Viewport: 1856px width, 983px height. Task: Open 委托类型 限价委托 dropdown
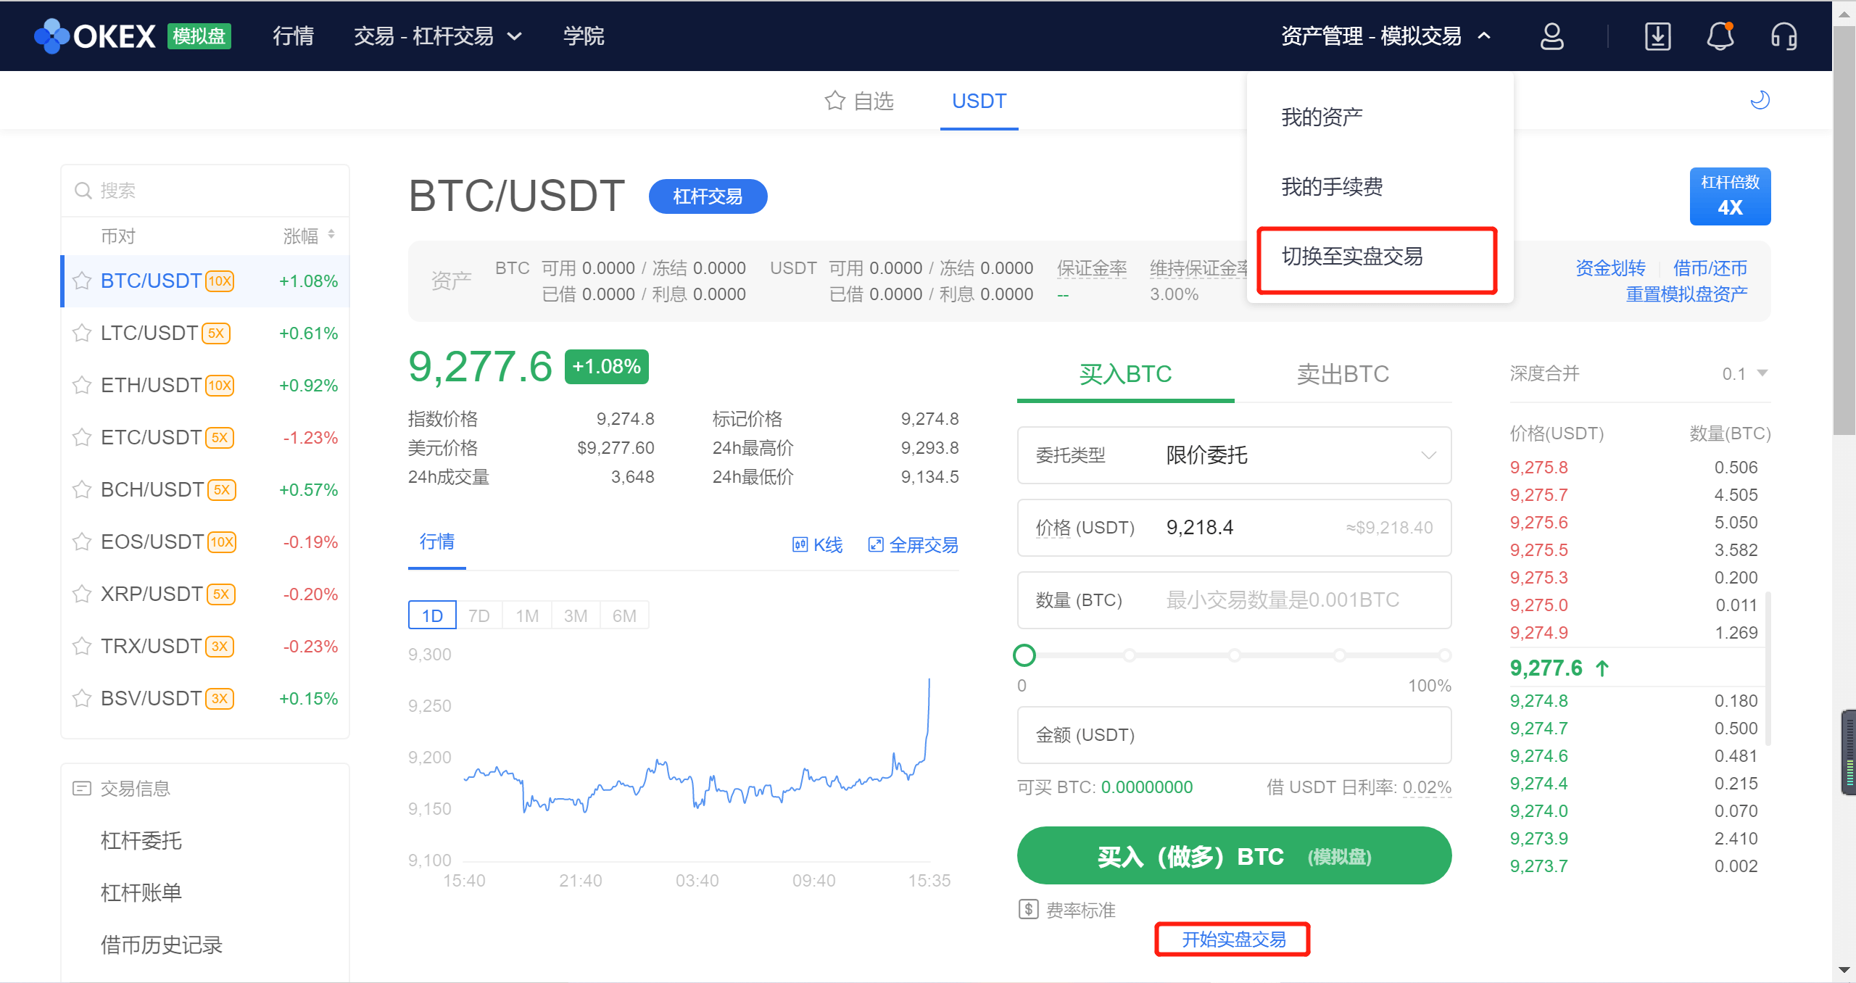[x=1234, y=455]
